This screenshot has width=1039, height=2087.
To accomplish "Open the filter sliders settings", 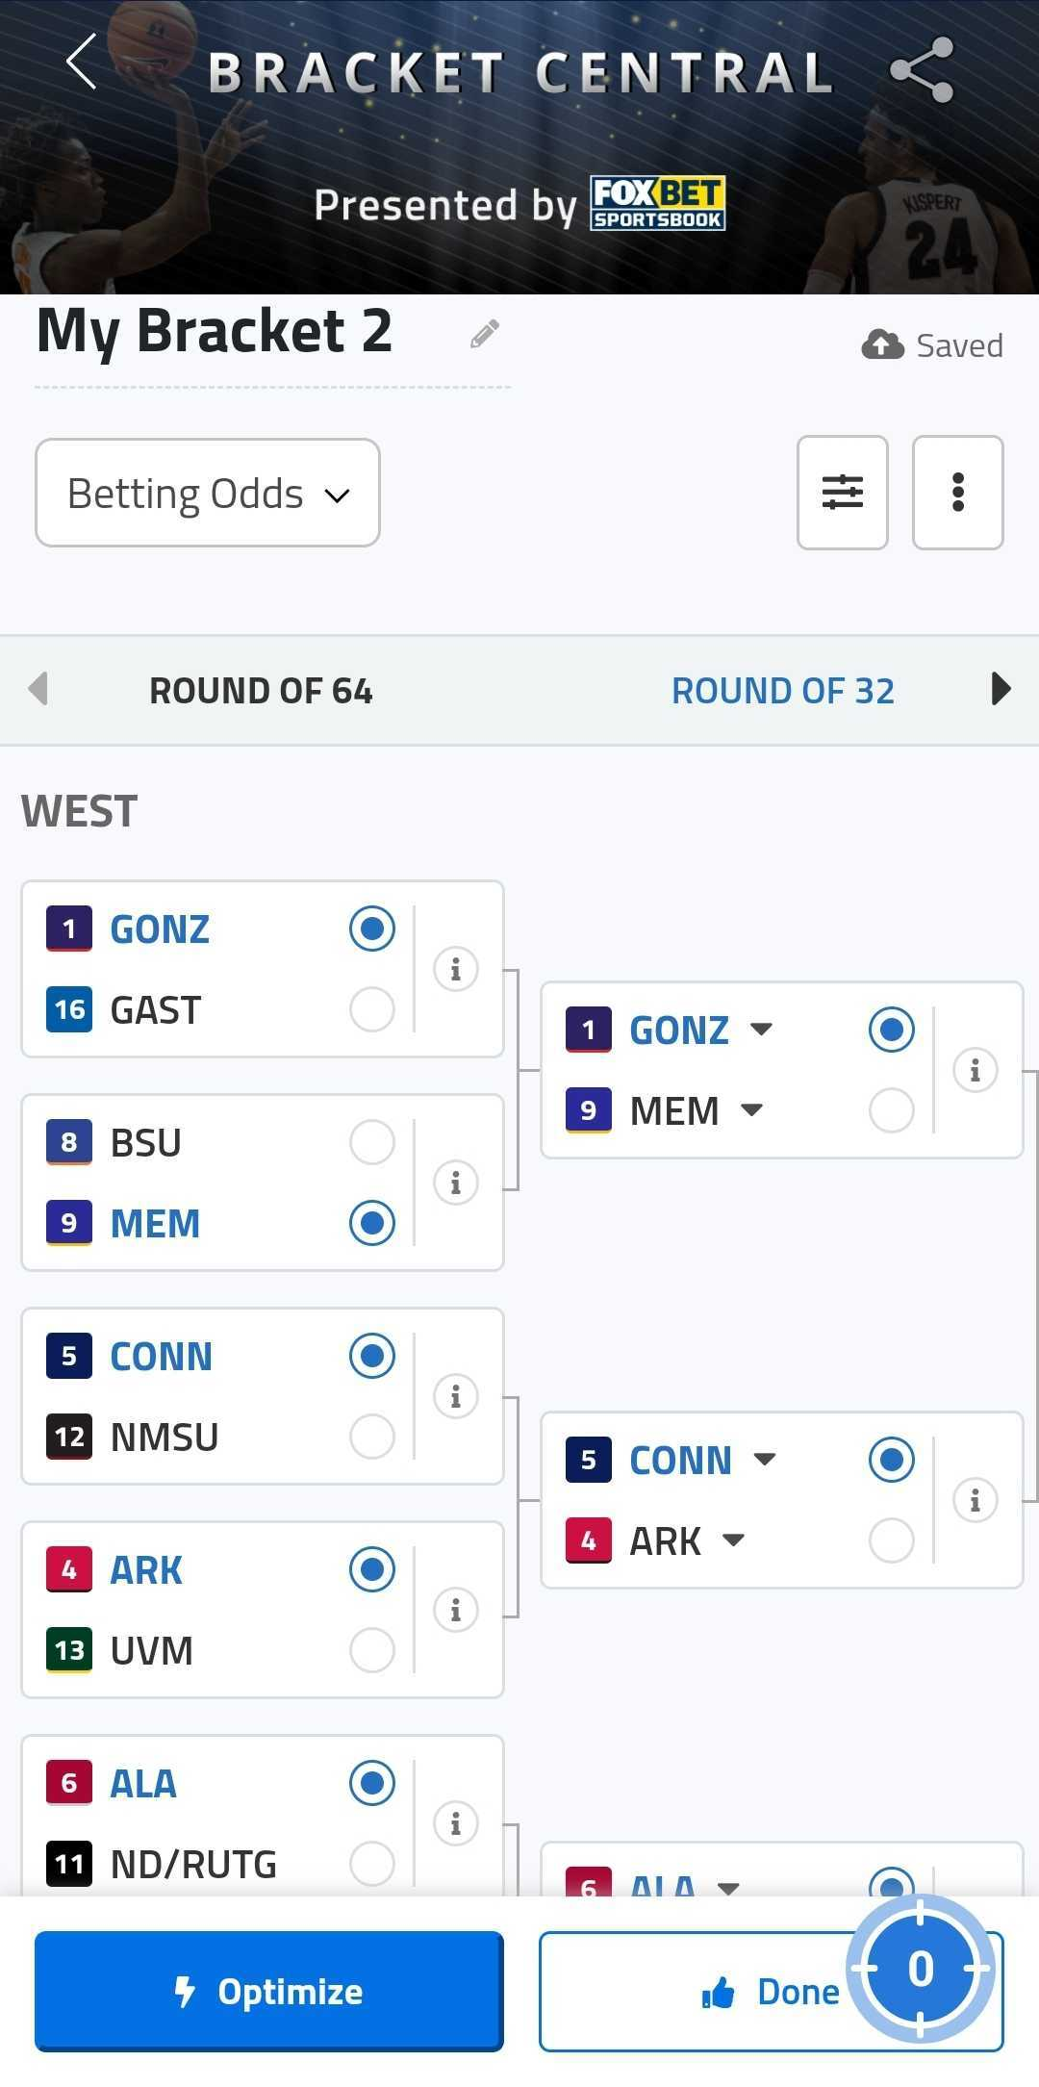I will (x=842, y=493).
